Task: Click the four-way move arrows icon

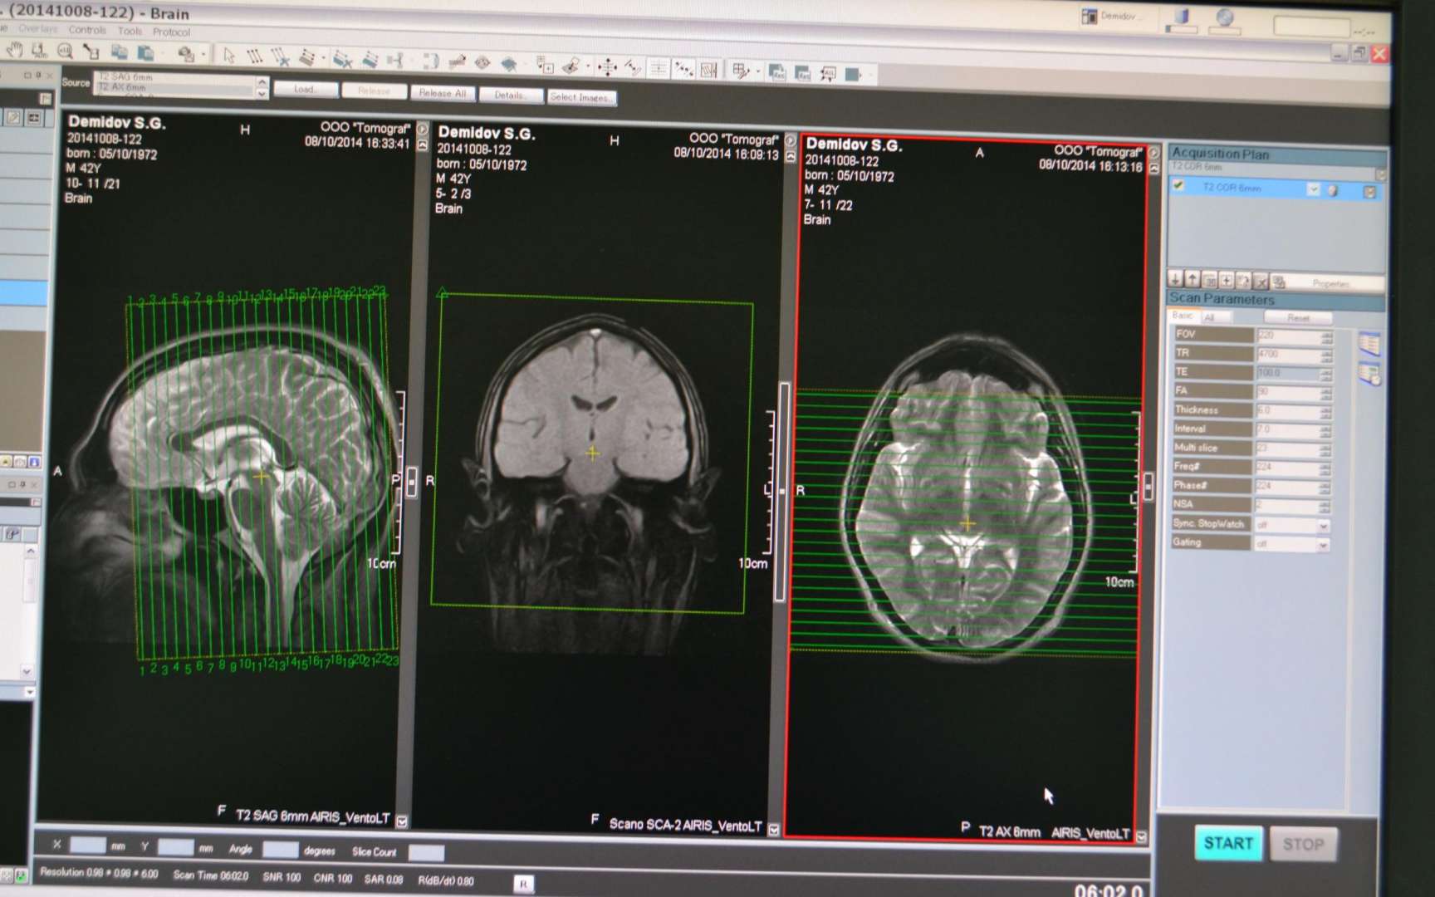Action: click(x=608, y=67)
